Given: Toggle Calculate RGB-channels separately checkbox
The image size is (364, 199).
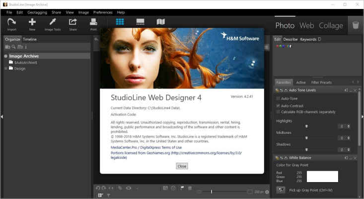Looking at the screenshot, I should click(x=278, y=112).
